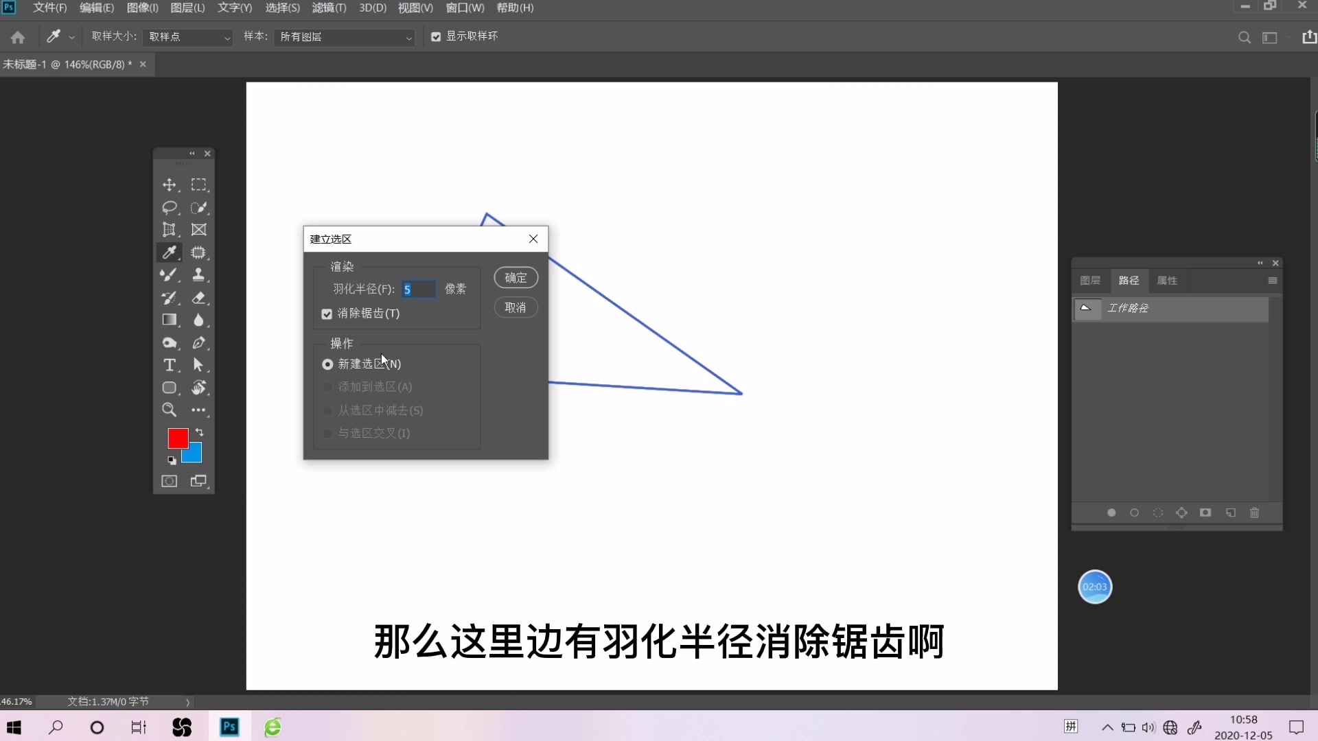The image size is (1318, 741).
Task: Select the Brush tool
Action: (169, 275)
